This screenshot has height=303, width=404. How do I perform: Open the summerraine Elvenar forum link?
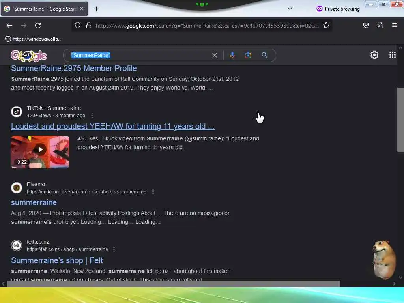point(34,202)
